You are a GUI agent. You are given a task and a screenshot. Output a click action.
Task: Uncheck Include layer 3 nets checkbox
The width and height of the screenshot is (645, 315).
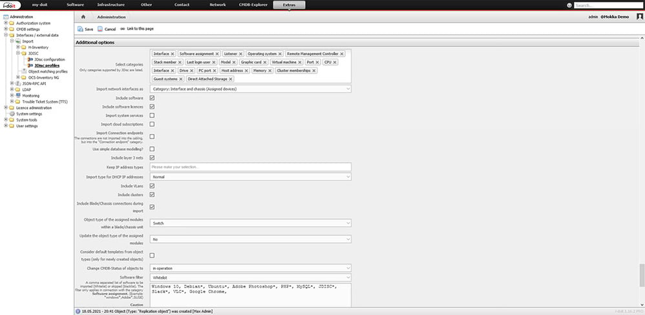pos(152,157)
